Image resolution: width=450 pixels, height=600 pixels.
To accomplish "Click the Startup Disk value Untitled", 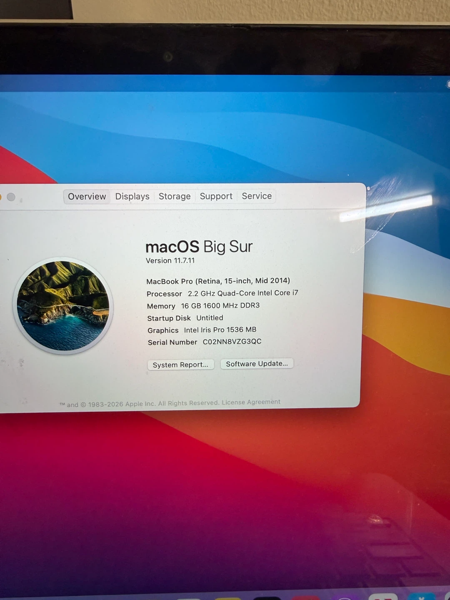I will [210, 318].
